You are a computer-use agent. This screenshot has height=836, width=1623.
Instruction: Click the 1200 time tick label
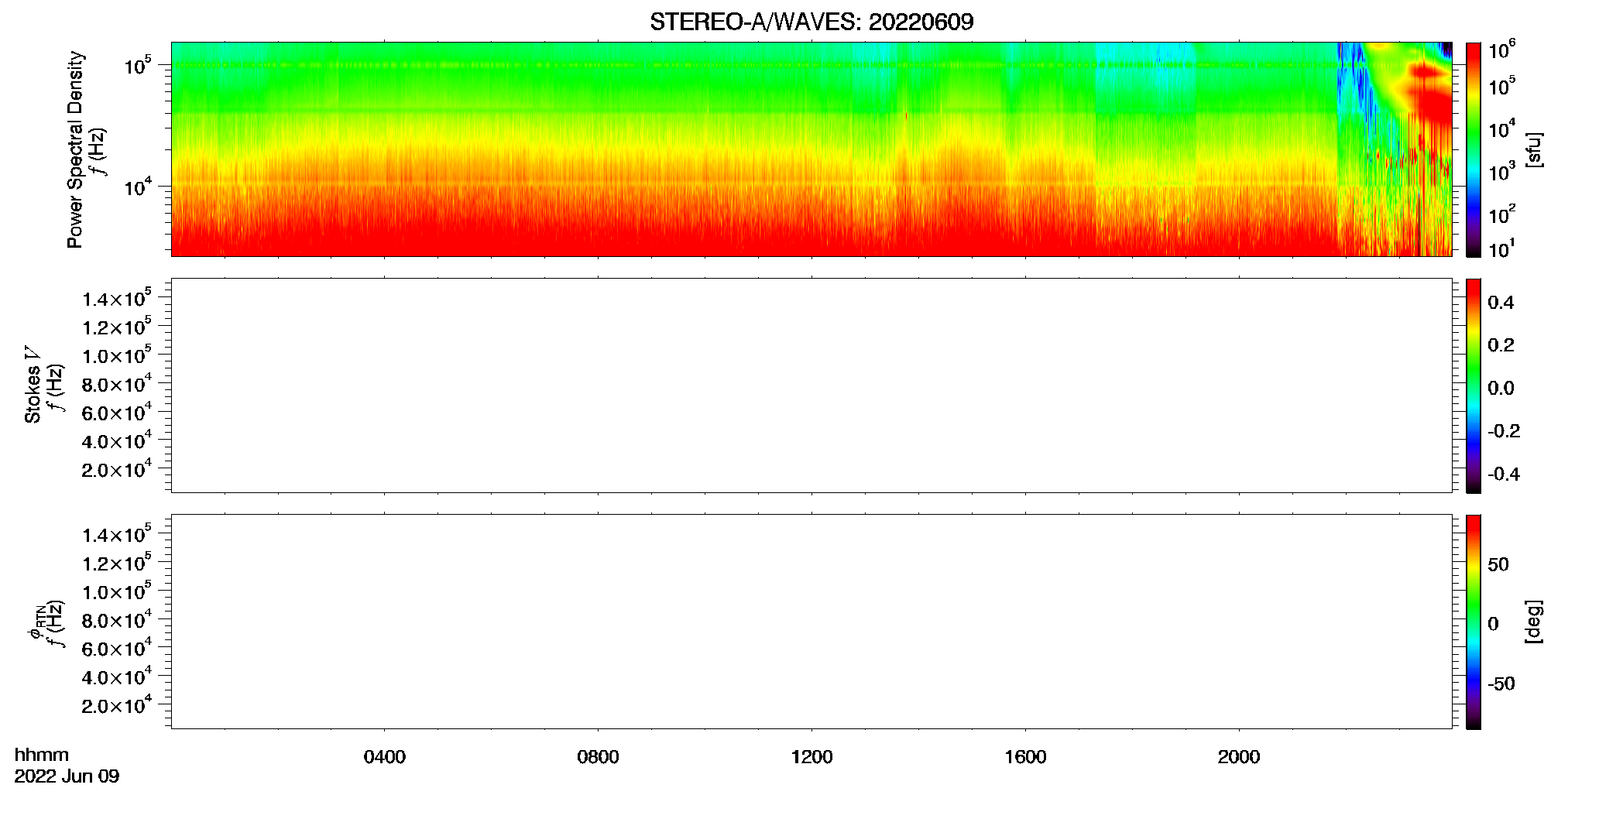[811, 757]
